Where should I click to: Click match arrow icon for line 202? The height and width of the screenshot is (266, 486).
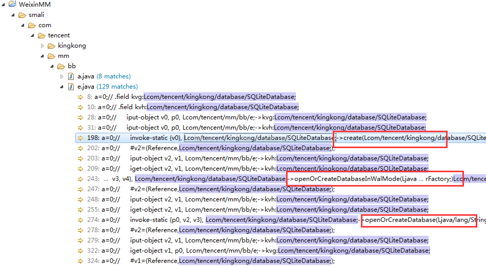pyautogui.click(x=80, y=148)
